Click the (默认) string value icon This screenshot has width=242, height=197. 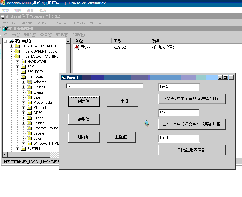pos(76,47)
